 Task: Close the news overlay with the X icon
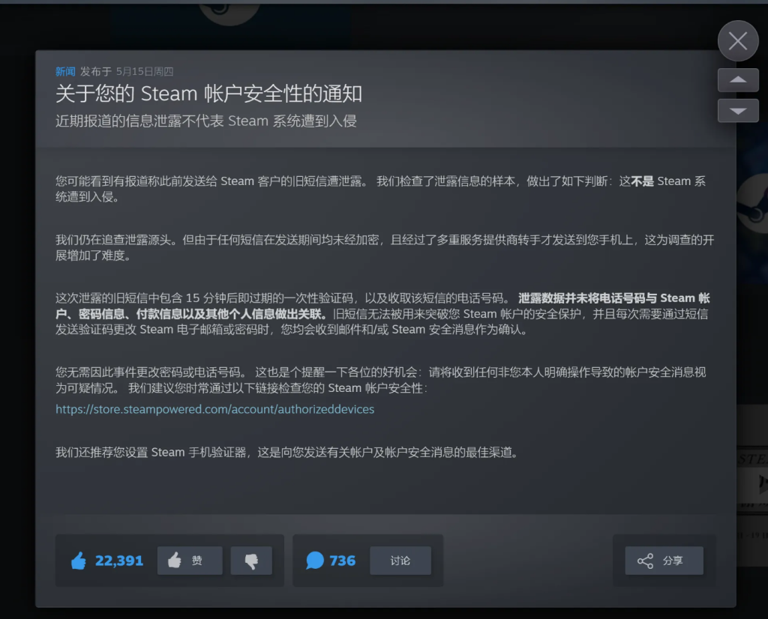pos(738,41)
